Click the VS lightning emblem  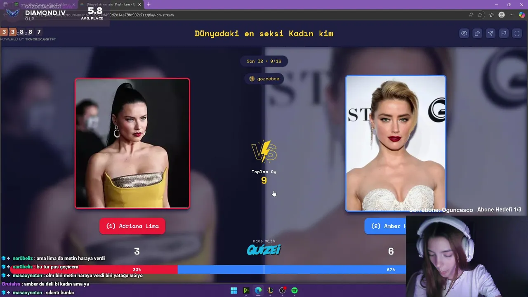tap(264, 151)
